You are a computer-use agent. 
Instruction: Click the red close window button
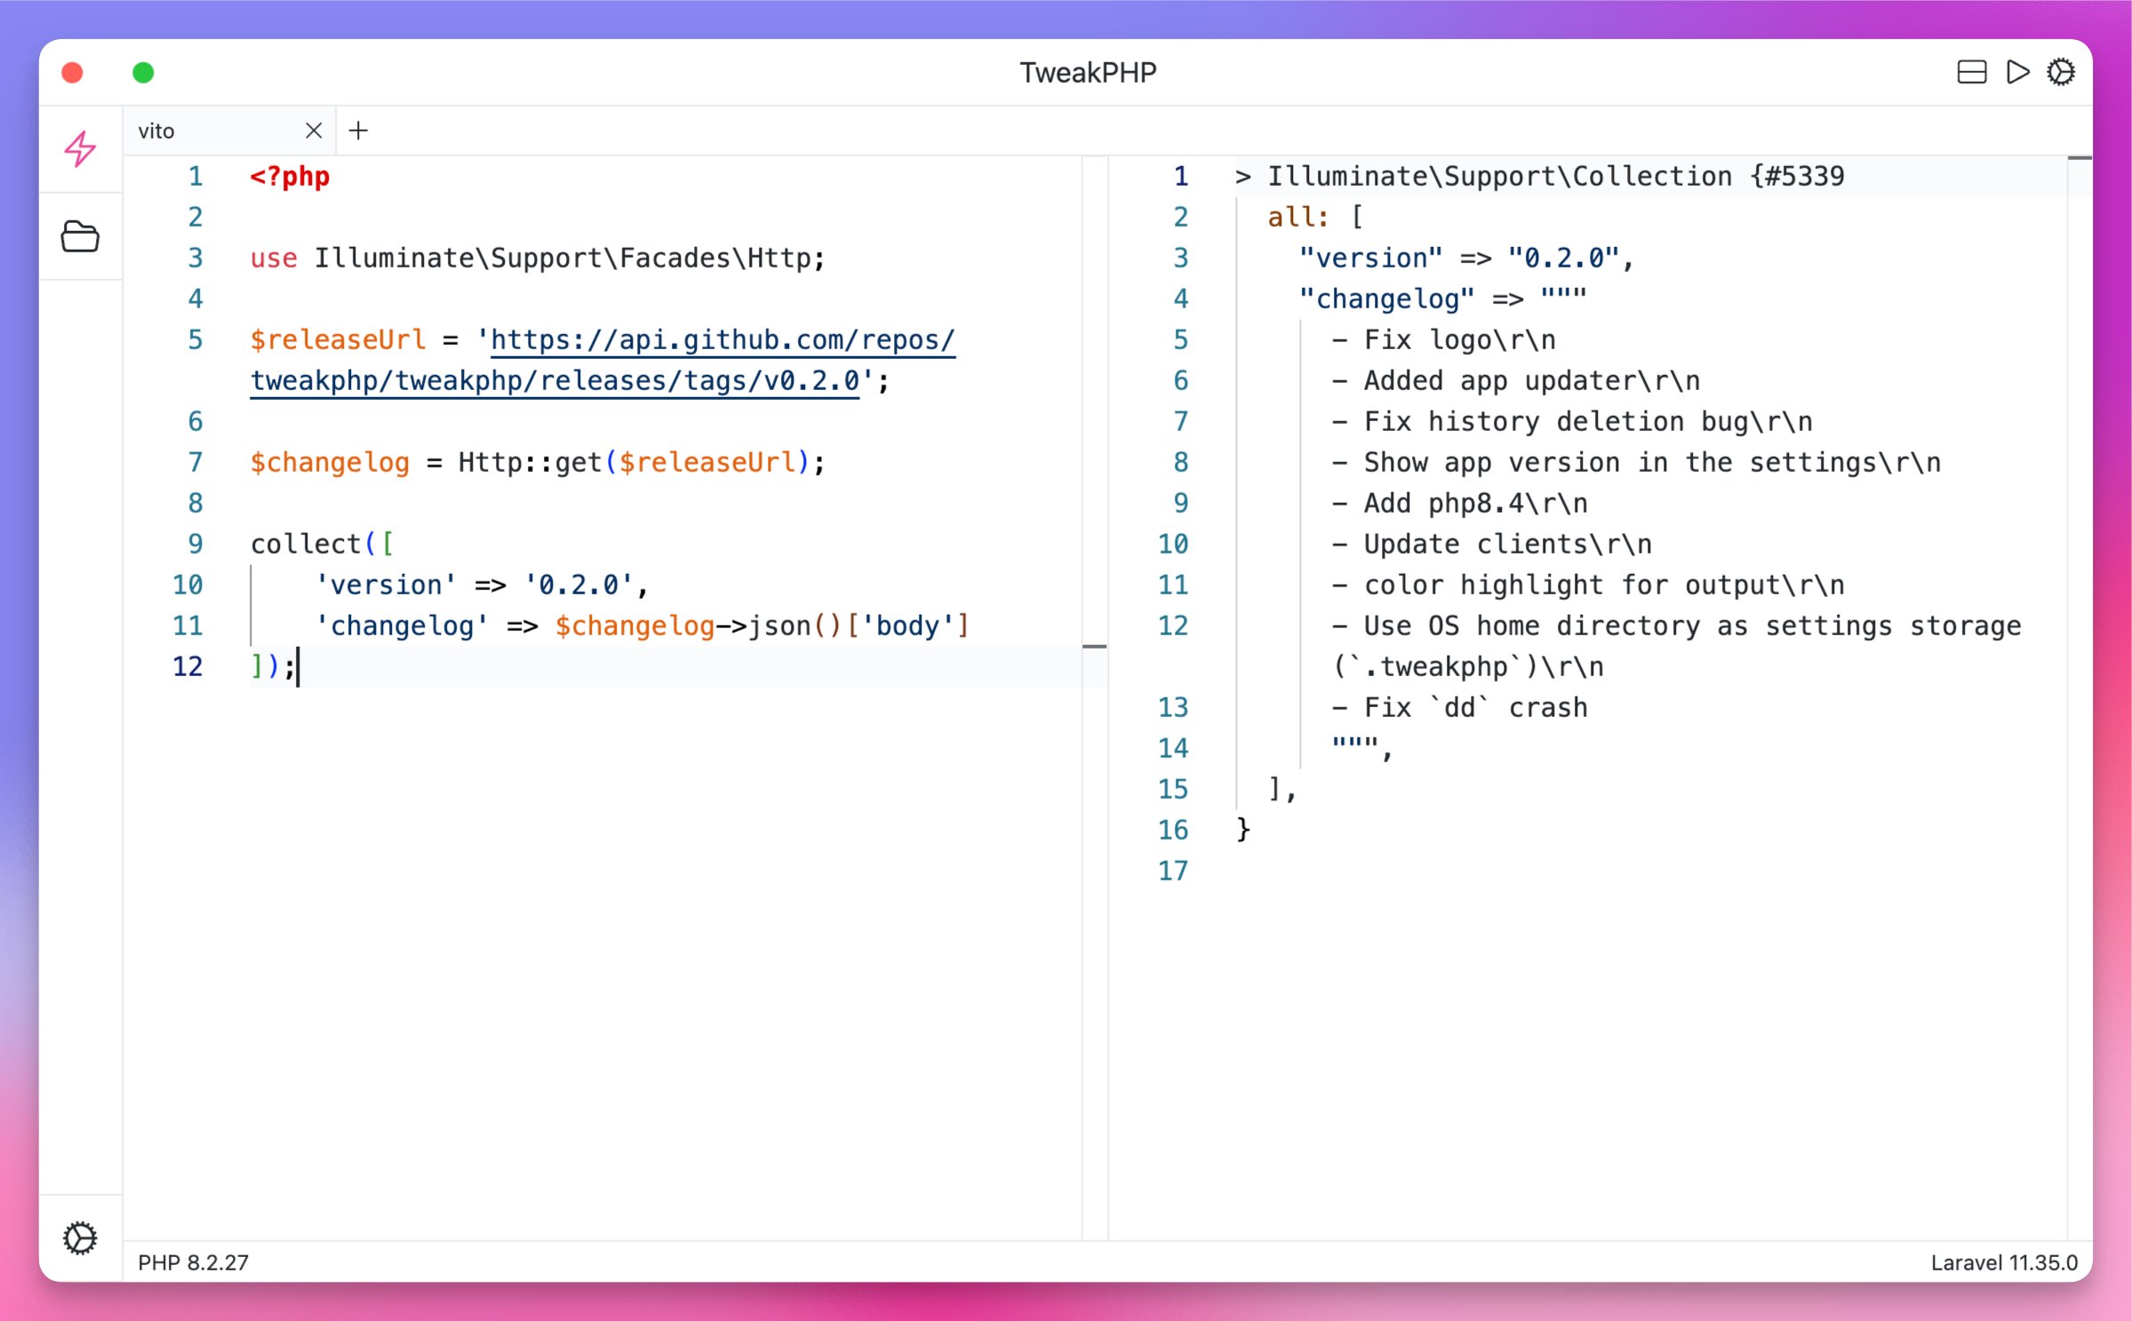(x=73, y=72)
